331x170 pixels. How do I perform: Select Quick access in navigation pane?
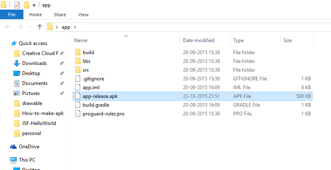pos(33,43)
